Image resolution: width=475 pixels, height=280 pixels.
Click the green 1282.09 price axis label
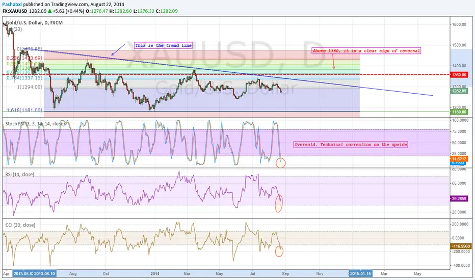tap(459, 91)
